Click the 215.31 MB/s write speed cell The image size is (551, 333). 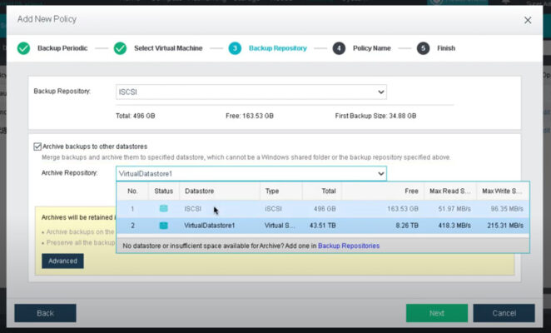pos(505,226)
